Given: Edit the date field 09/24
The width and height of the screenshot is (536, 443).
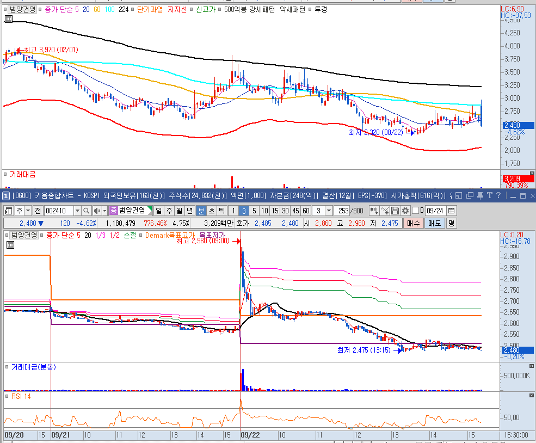Looking at the screenshot, I should [x=435, y=211].
